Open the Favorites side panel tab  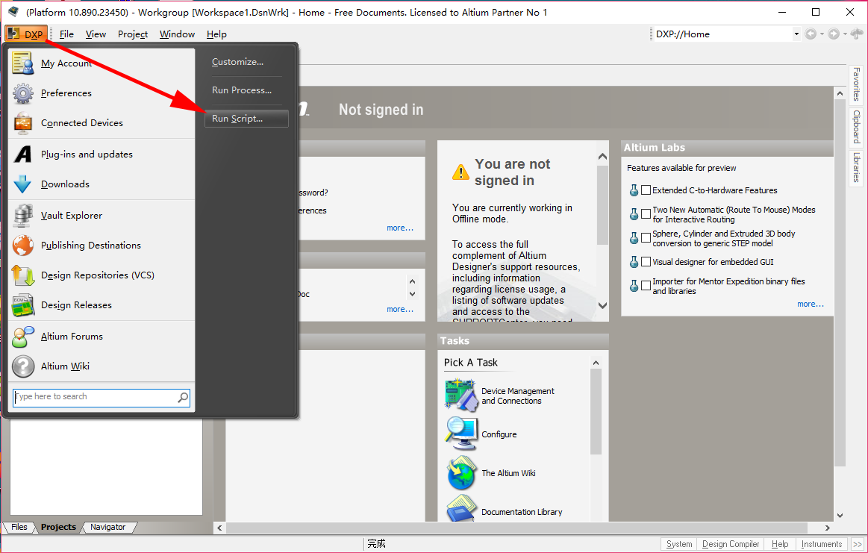(856, 84)
